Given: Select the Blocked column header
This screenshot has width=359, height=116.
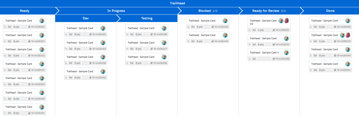Looking at the screenshot, I should (208, 11).
